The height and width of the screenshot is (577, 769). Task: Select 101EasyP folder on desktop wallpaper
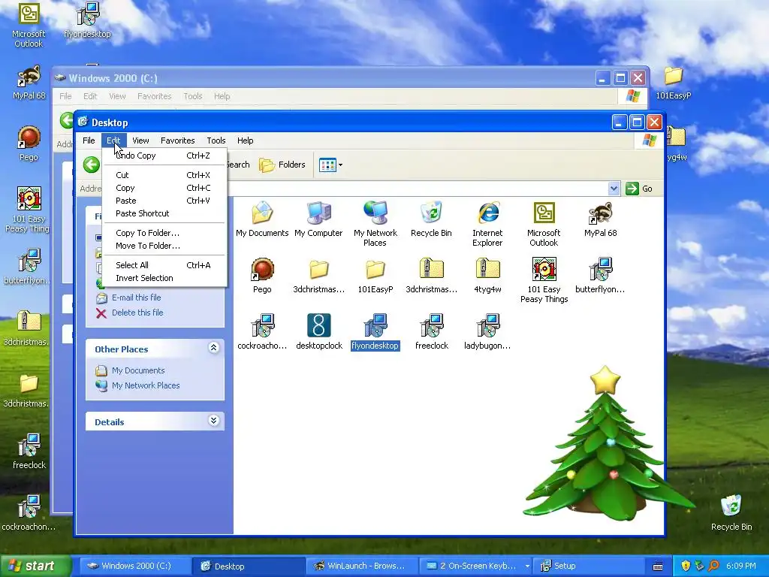pyautogui.click(x=674, y=83)
